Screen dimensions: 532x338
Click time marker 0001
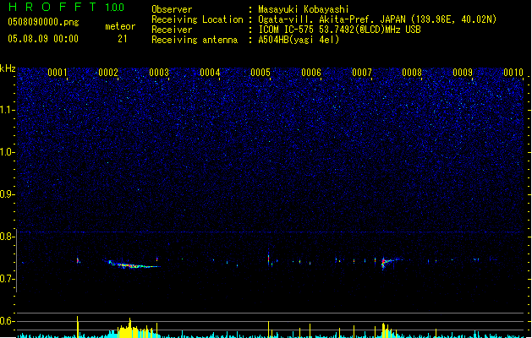pos(58,73)
